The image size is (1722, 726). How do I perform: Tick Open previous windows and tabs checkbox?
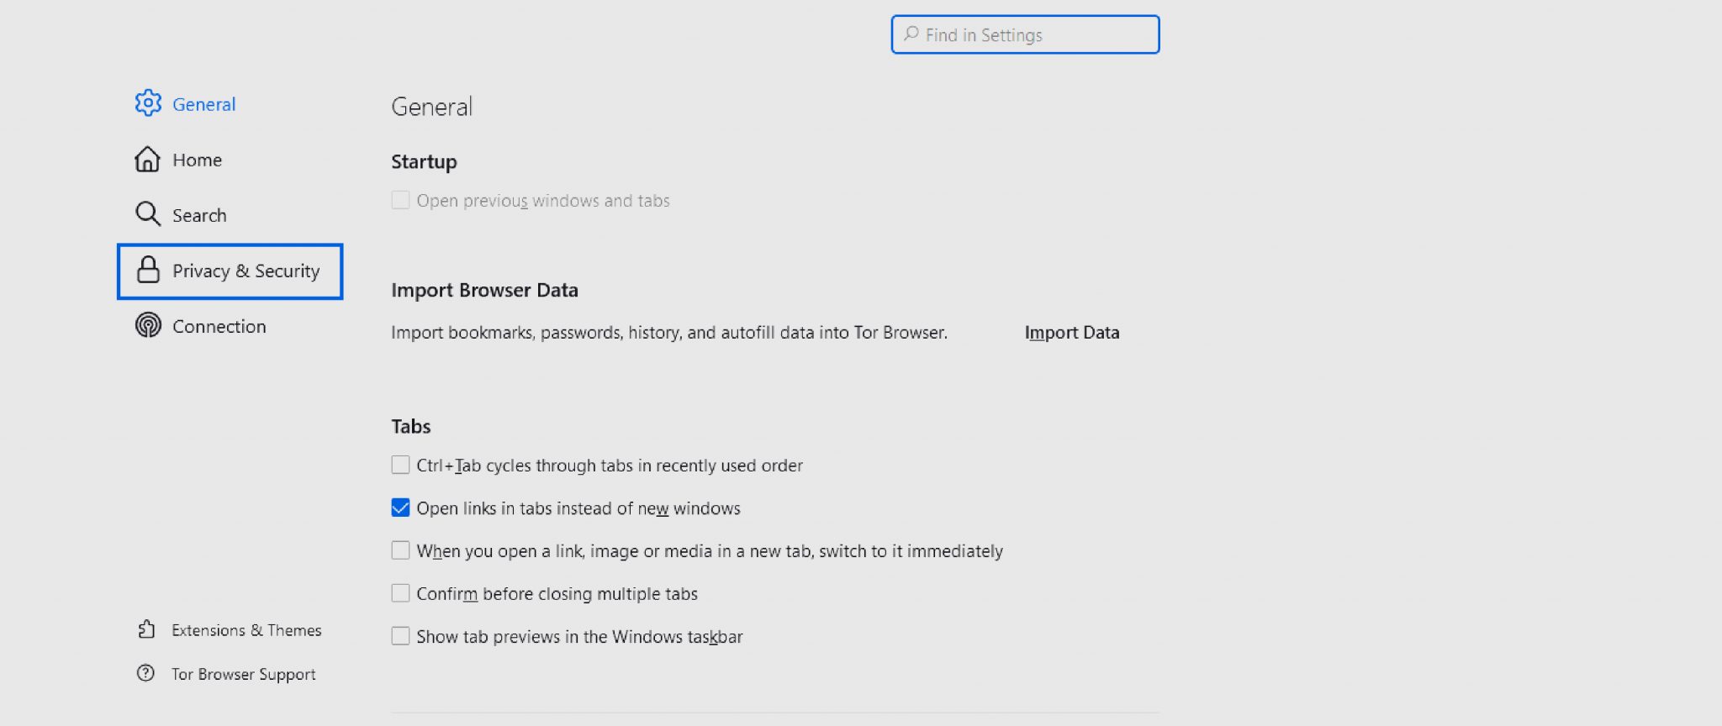400,200
